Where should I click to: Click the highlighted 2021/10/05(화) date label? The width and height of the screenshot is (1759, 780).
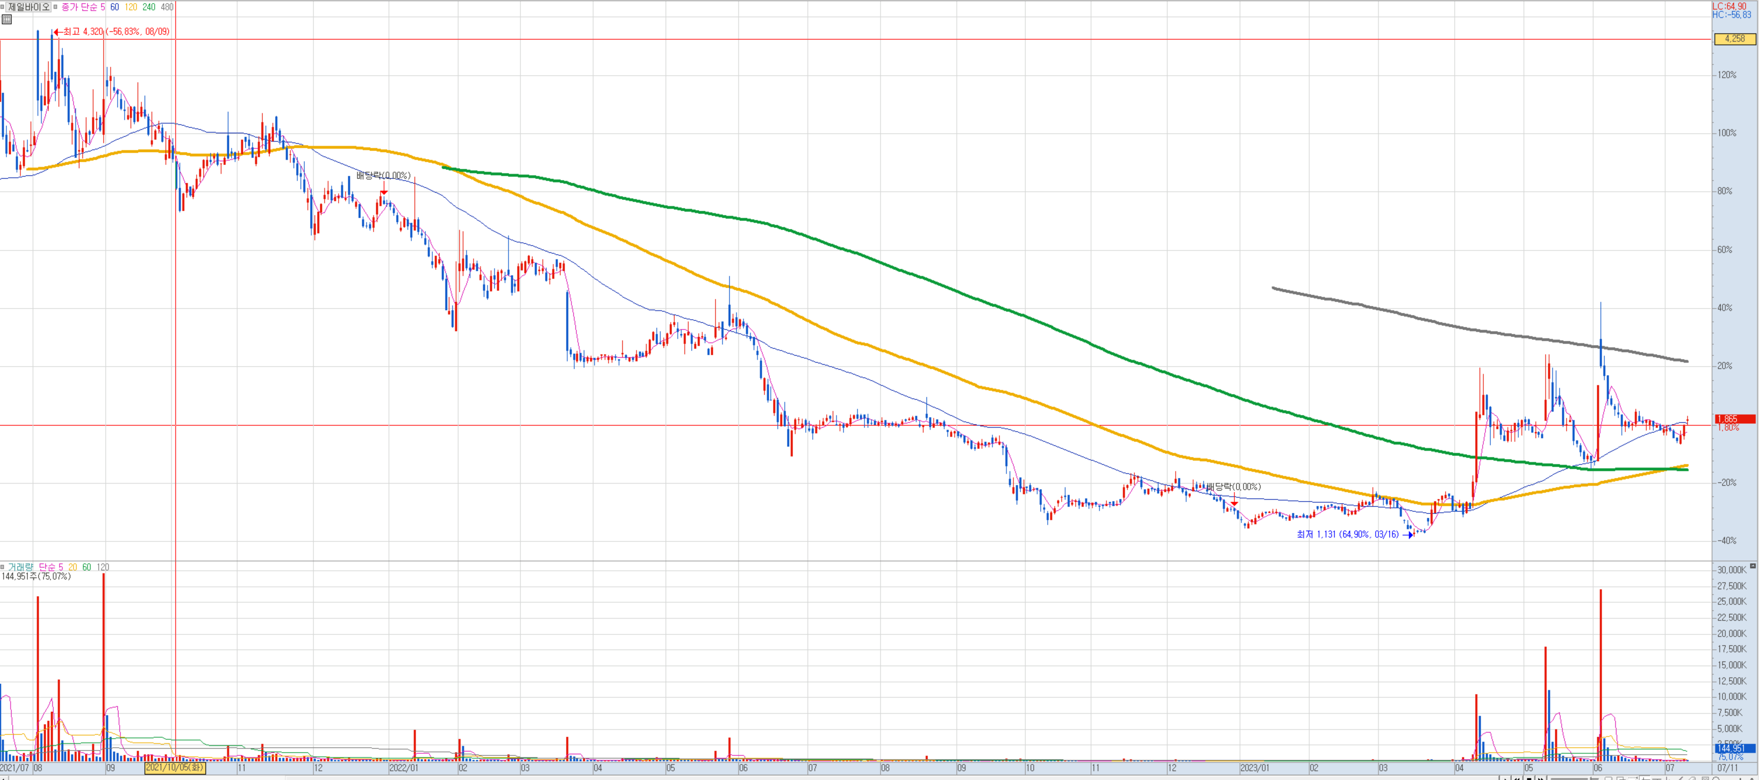coord(175,768)
